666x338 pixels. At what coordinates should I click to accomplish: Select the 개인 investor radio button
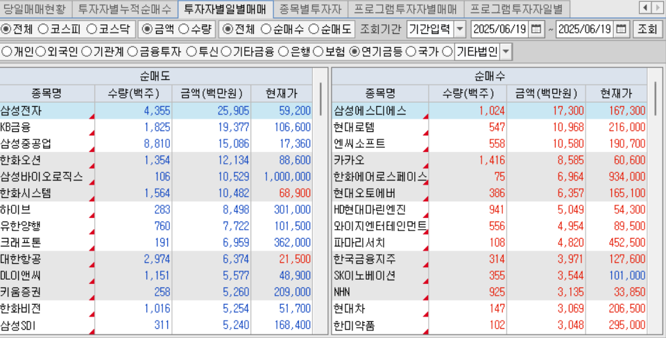point(7,52)
